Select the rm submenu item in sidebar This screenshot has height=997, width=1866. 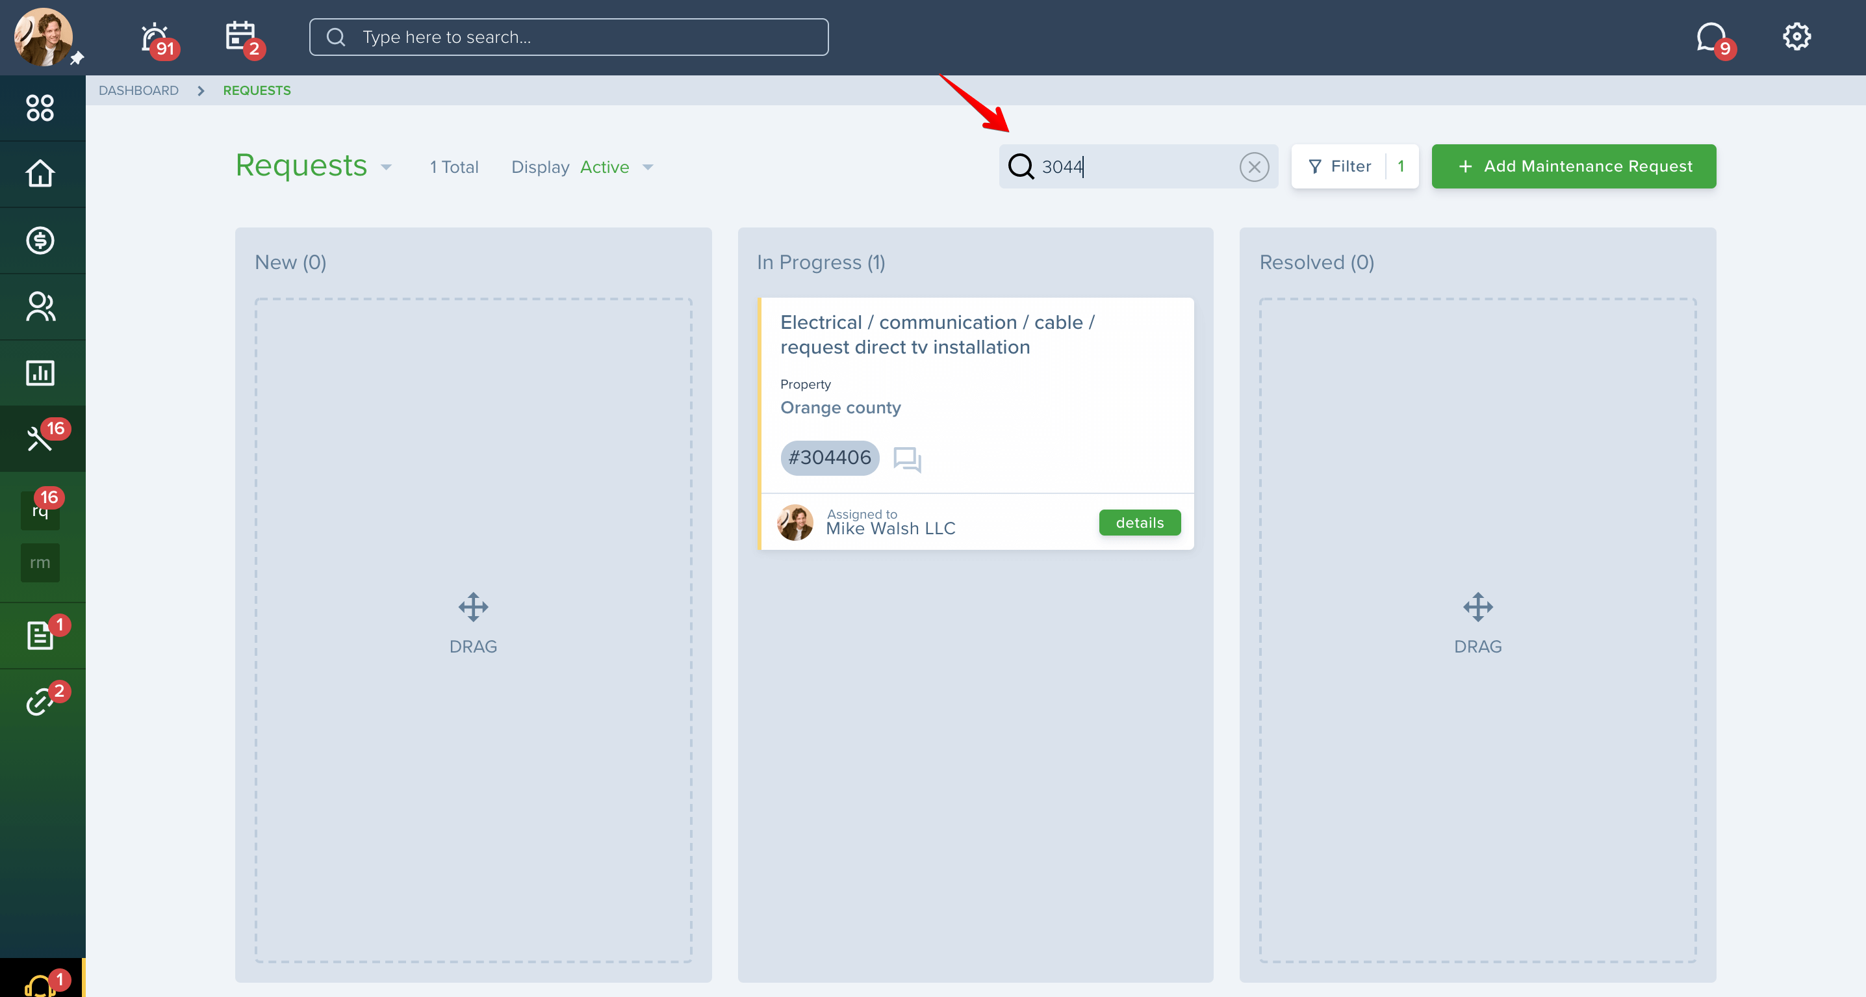40,563
